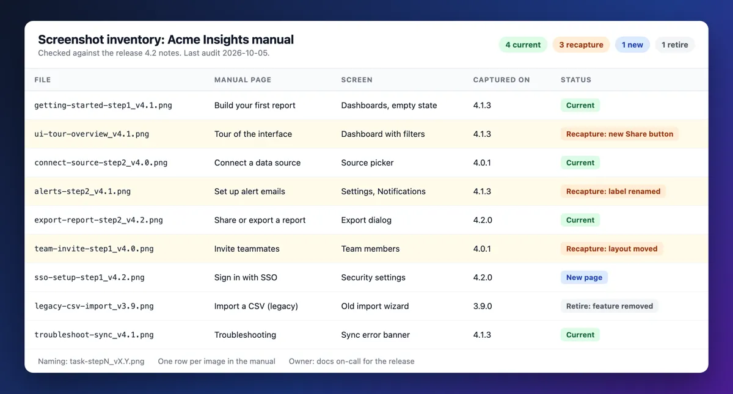The height and width of the screenshot is (394, 733).
Task: Select file getting-started-step1_v4.1.png
Action: [x=103, y=105]
